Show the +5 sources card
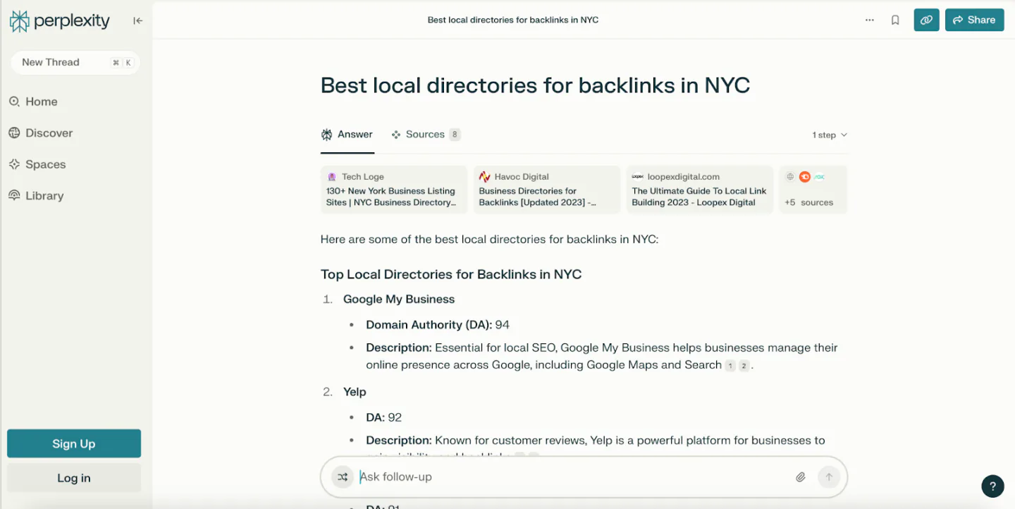Viewport: 1015px width, 509px height. (x=813, y=189)
